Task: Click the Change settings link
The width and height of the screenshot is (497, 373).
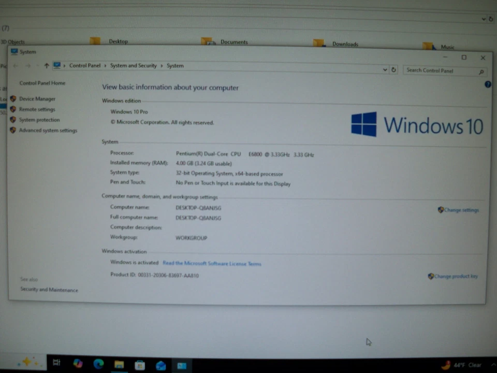Action: click(x=461, y=210)
